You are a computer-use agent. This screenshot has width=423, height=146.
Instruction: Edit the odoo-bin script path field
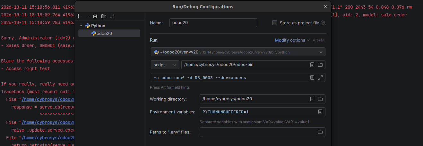pyautogui.click(x=253, y=65)
